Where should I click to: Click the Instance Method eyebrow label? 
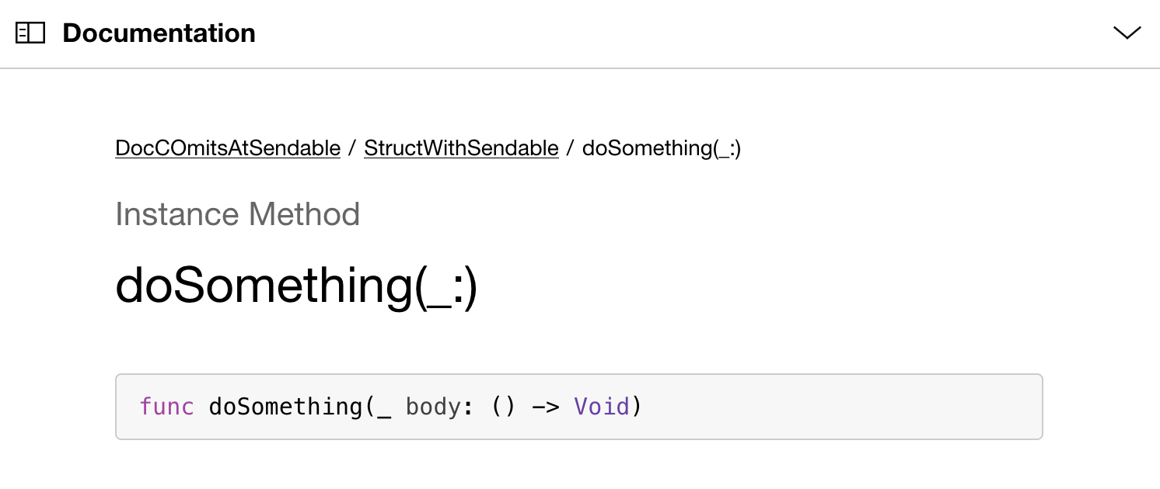click(x=237, y=214)
